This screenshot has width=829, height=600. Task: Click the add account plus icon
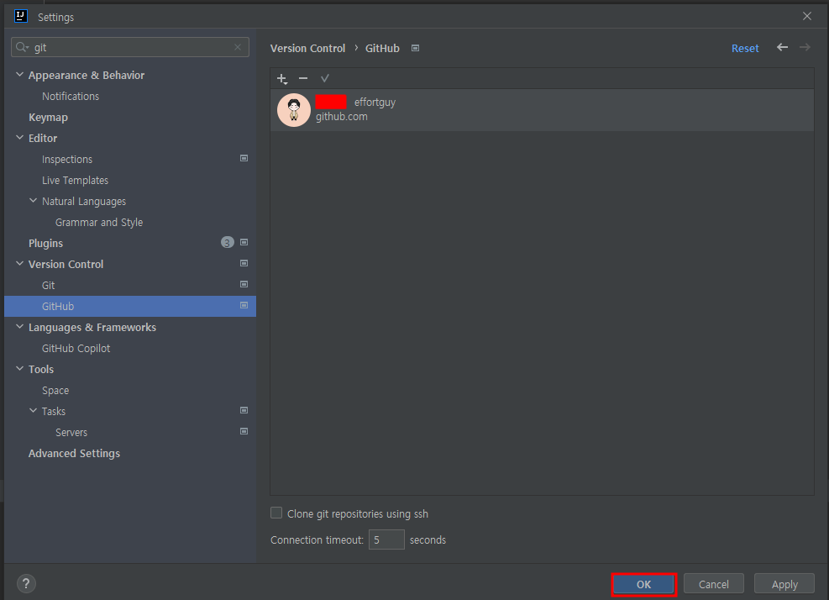click(282, 79)
